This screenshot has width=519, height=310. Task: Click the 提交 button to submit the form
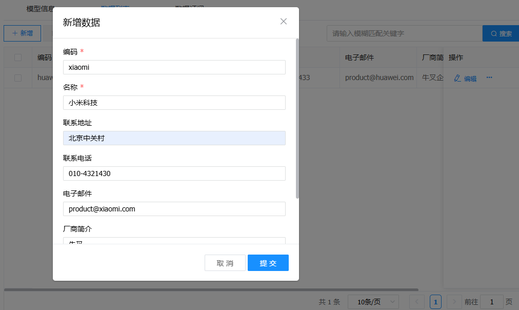tap(268, 263)
